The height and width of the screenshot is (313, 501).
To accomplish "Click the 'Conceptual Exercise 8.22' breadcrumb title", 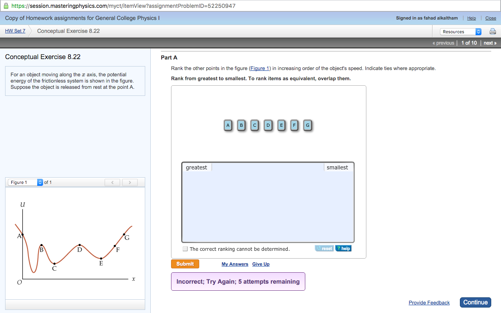I will coord(68,31).
